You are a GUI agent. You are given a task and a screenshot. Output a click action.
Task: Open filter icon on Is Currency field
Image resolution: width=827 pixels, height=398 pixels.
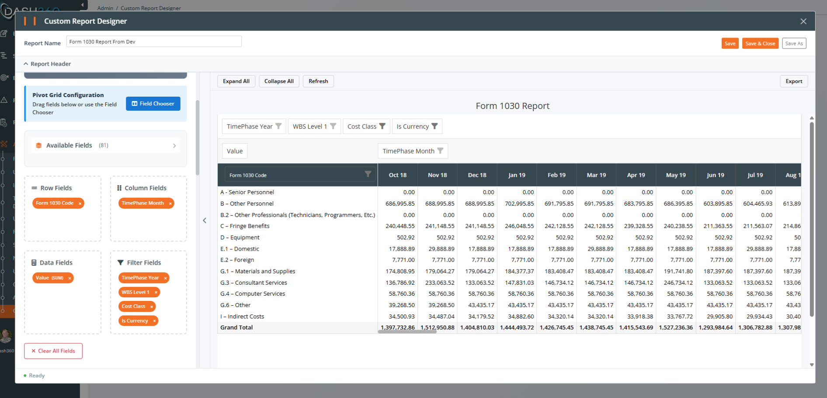[434, 126]
